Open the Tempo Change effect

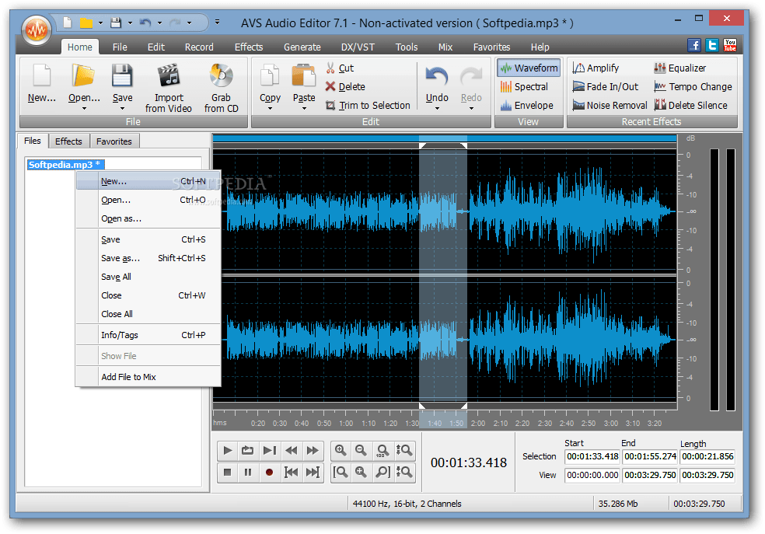click(693, 87)
